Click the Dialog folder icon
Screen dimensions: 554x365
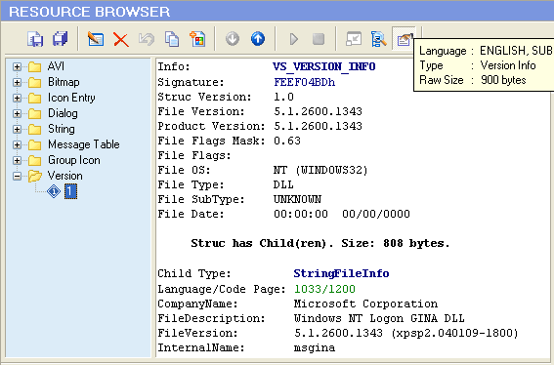pos(34,113)
